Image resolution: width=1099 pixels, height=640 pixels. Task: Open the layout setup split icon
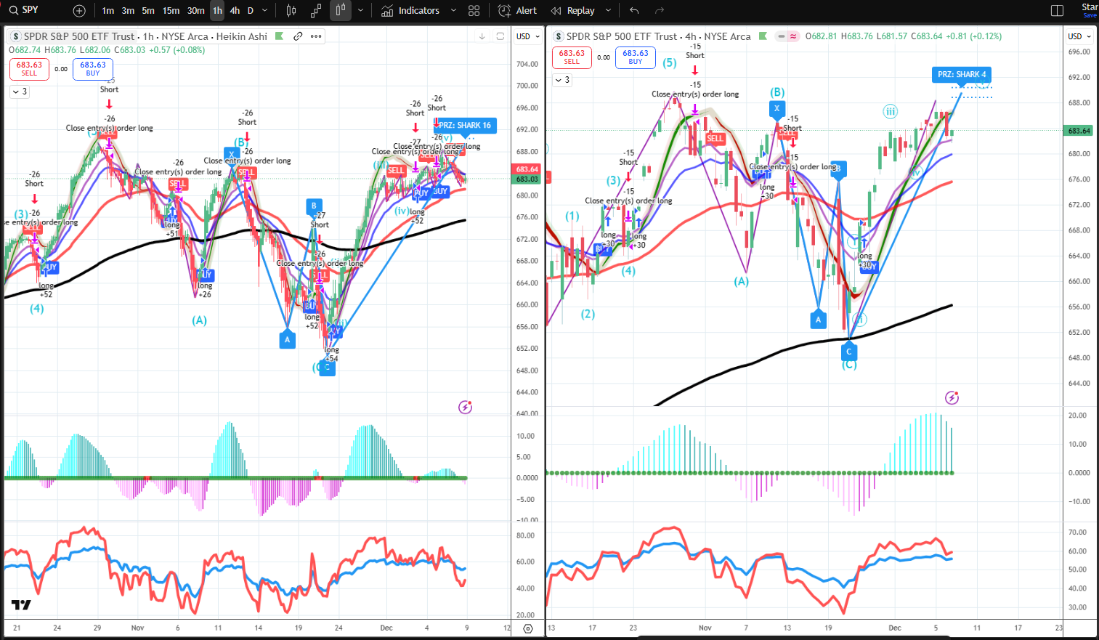1058,11
